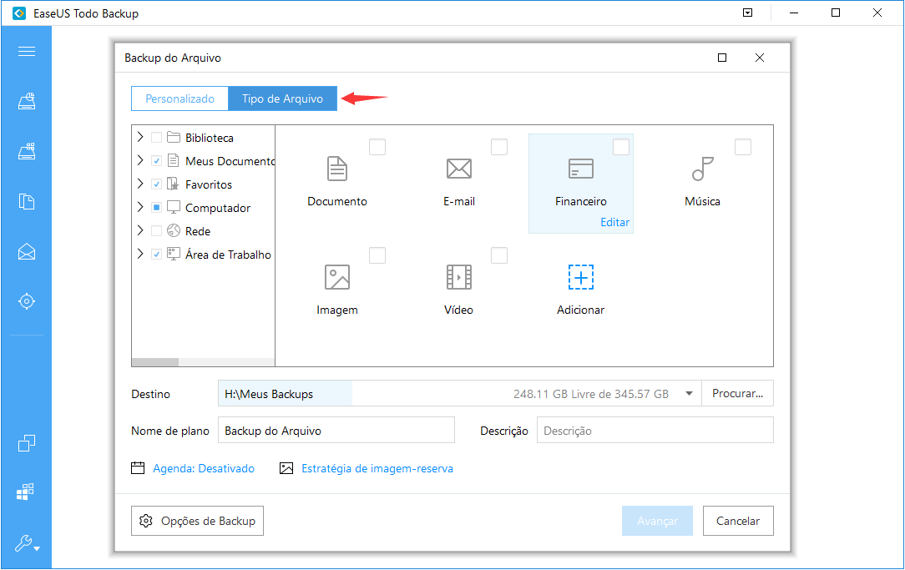
Task: Click the mail backup envelope icon in sidebar
Action: (x=27, y=251)
